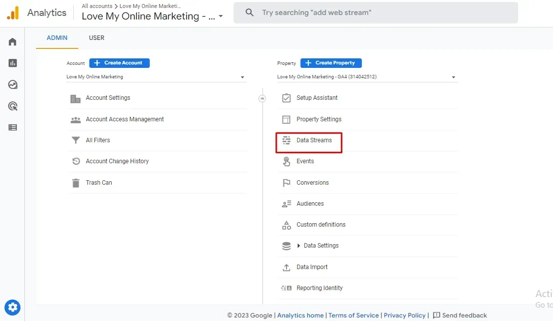The width and height of the screenshot is (553, 321).
Task: Open Configure list icon in sidebar
Action: click(x=12, y=127)
